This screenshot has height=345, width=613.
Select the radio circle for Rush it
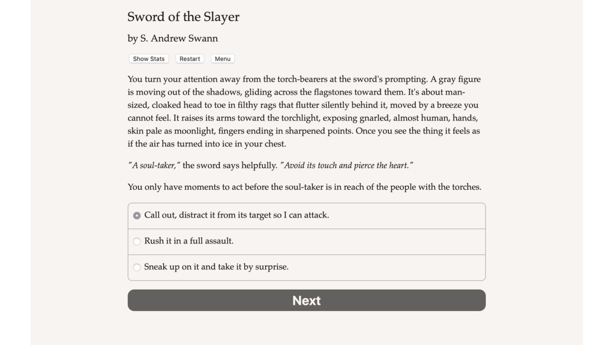(x=137, y=241)
